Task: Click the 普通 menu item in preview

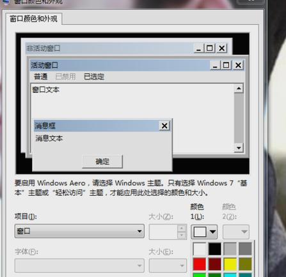Action: tap(40, 77)
